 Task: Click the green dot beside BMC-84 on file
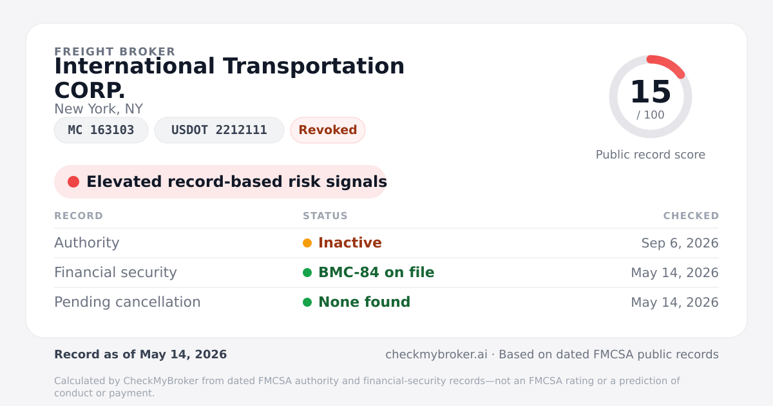(307, 273)
